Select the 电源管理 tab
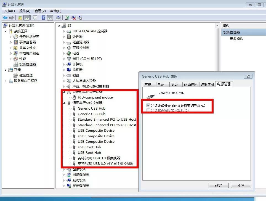Screen dimensions: 266x201 pyautogui.click(x=224, y=84)
